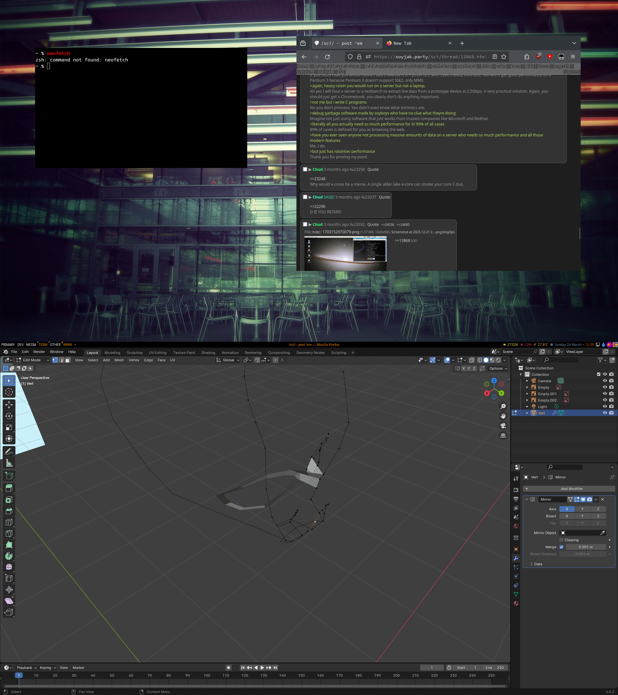
Task: Open the Material properties tab
Action: (x=516, y=604)
